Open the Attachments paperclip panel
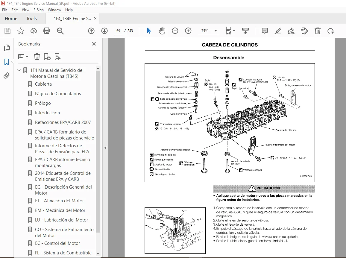Image resolution: width=346 pixels, height=258 pixels. [7, 76]
